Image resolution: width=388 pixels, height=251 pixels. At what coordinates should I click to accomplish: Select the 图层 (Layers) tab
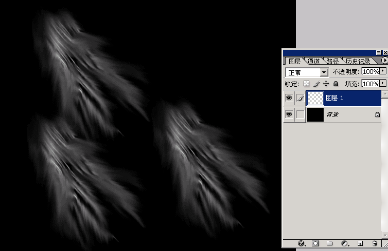pyautogui.click(x=294, y=61)
